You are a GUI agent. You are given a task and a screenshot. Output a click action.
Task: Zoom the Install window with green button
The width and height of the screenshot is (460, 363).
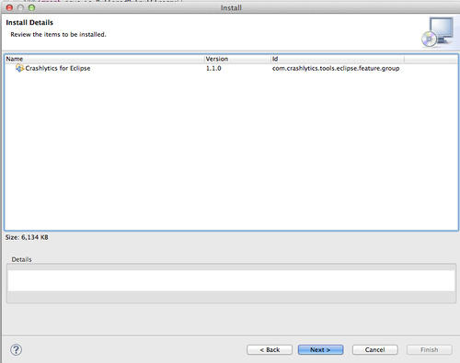tap(31, 7)
